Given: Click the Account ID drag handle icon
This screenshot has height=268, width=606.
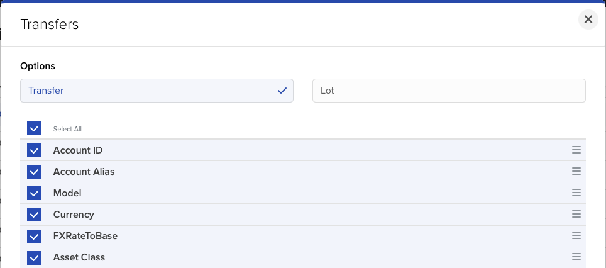Looking at the screenshot, I should [576, 150].
